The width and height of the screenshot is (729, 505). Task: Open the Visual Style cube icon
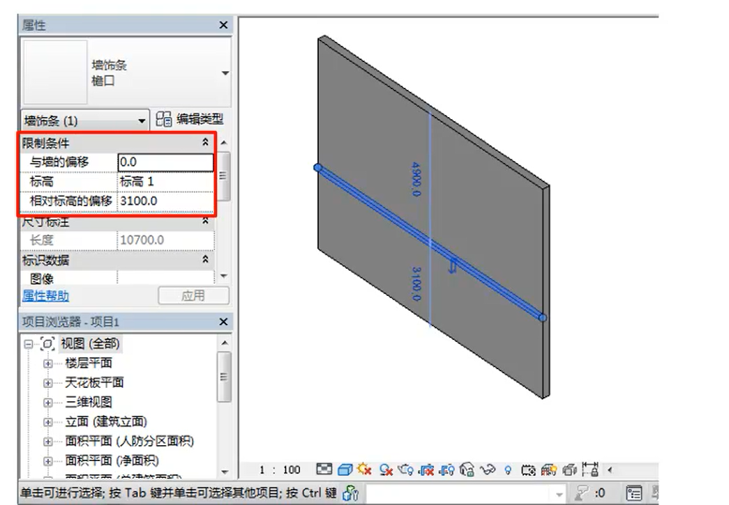tap(345, 470)
